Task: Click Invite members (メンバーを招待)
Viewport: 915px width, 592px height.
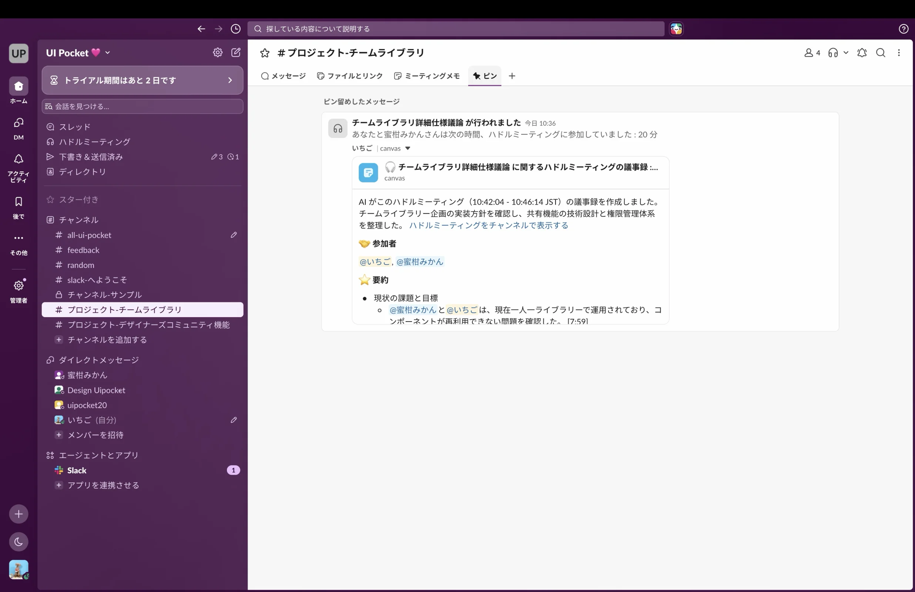Action: [x=142, y=435]
